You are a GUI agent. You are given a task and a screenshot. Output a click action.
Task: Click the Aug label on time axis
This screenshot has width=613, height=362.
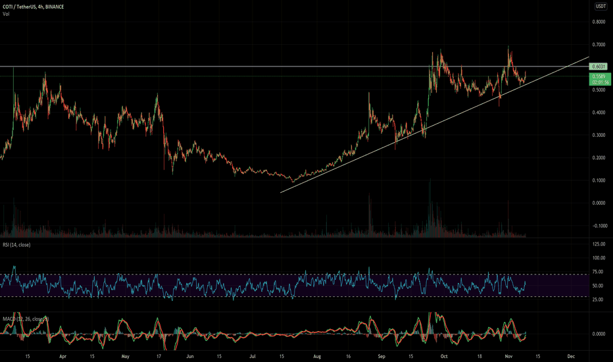[x=317, y=357]
